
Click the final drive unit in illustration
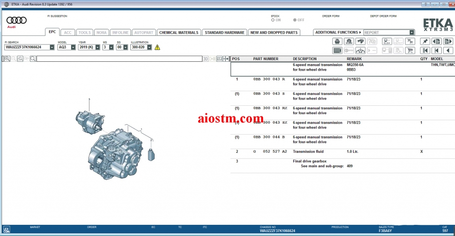pos(90,122)
